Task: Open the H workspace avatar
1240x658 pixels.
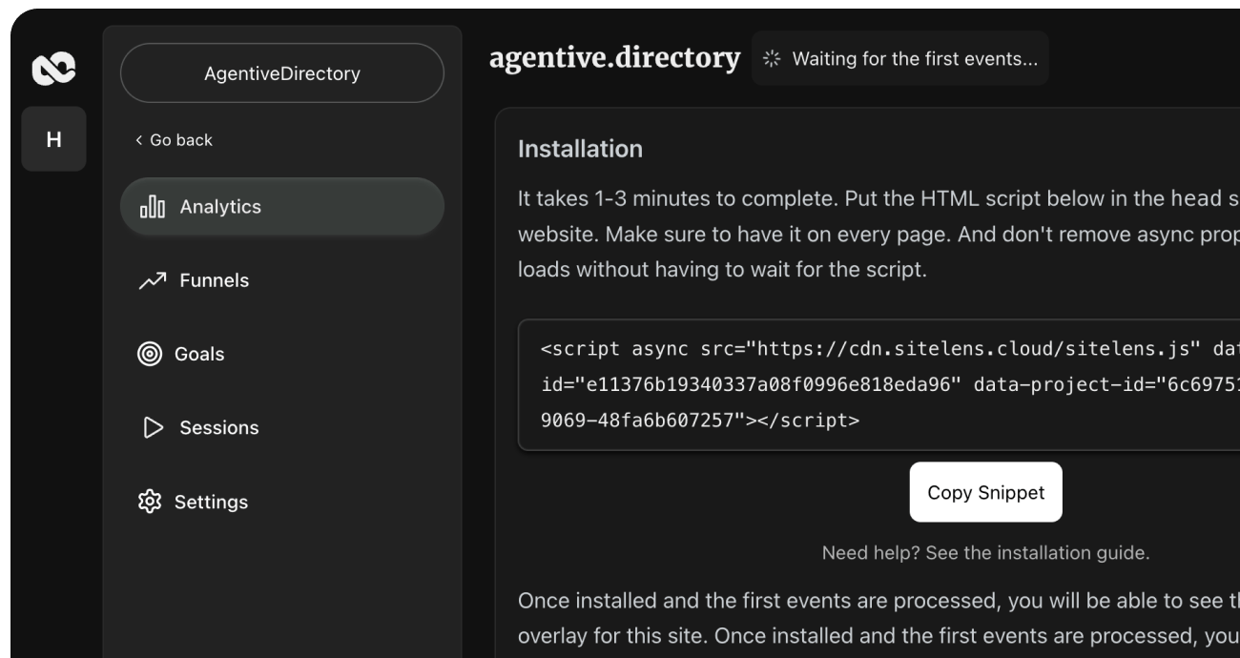Action: (53, 139)
